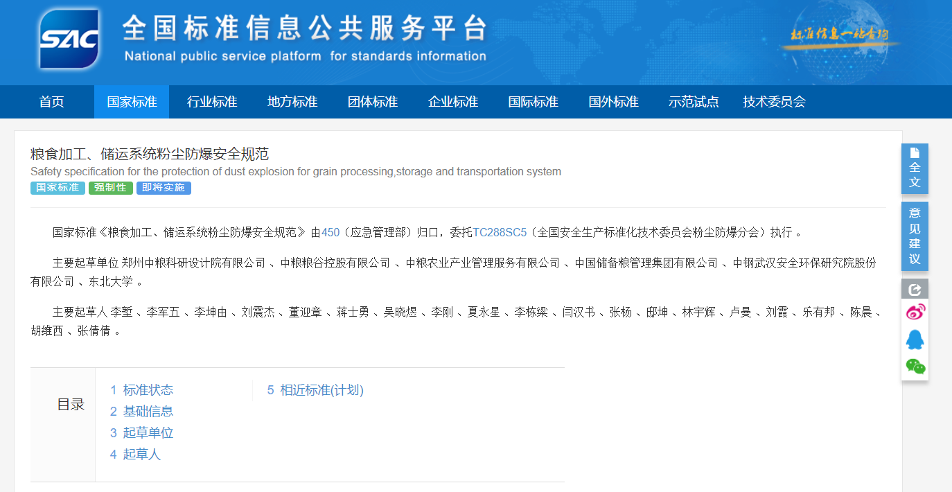Open the full text (全文) side button
This screenshot has height=492, width=952.
click(915, 168)
